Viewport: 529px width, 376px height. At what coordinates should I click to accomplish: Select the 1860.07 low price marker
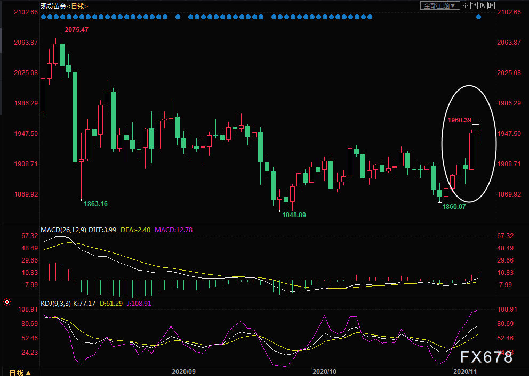coord(454,206)
